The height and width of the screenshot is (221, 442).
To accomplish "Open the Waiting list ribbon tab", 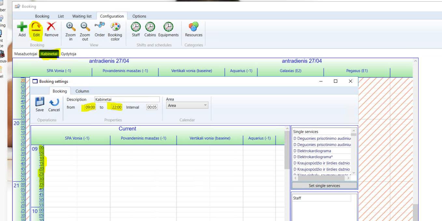I will (x=82, y=16).
